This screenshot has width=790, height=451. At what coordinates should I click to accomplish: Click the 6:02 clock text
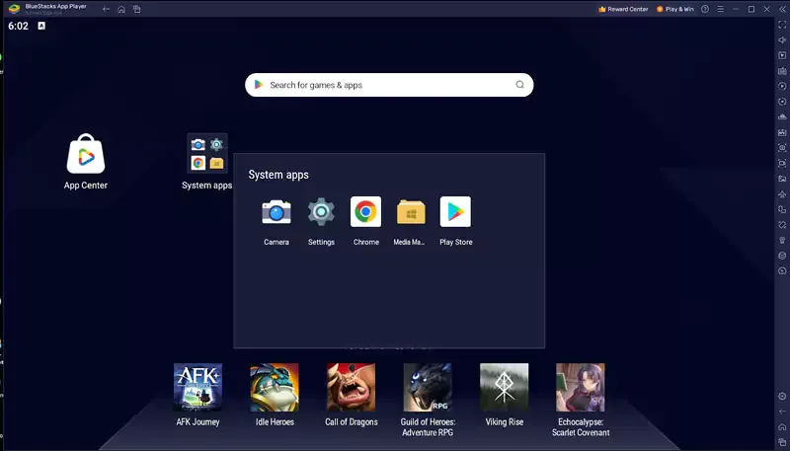[x=18, y=27]
